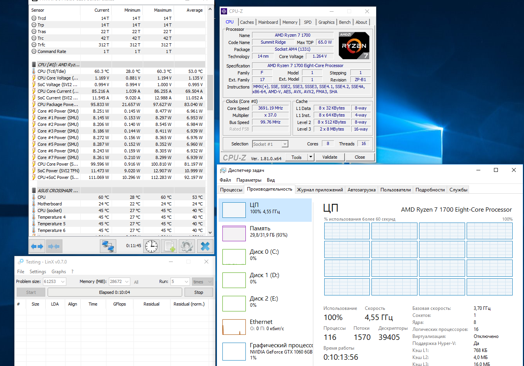Click the Tools button in CPU-Z
Screen dimensions: 524x366
[297, 157]
